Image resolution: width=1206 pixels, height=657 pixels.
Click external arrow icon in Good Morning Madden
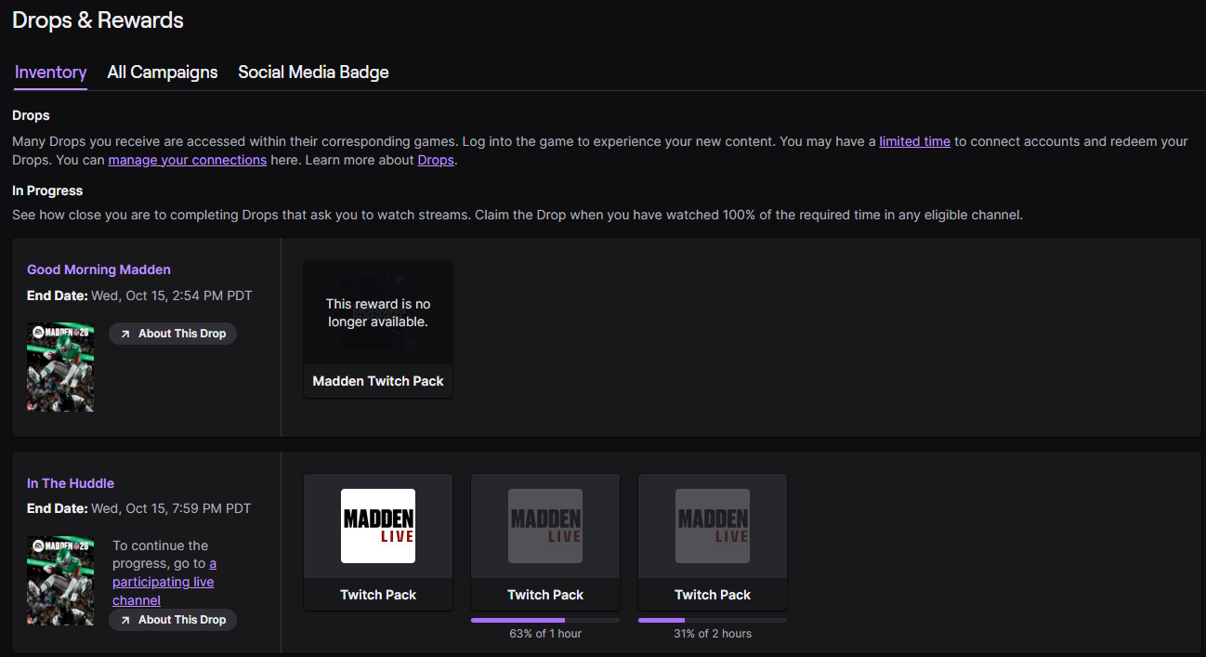(125, 334)
